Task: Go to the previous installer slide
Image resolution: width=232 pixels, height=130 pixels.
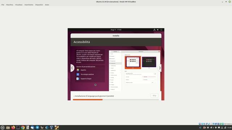Action: [x=72, y=68]
